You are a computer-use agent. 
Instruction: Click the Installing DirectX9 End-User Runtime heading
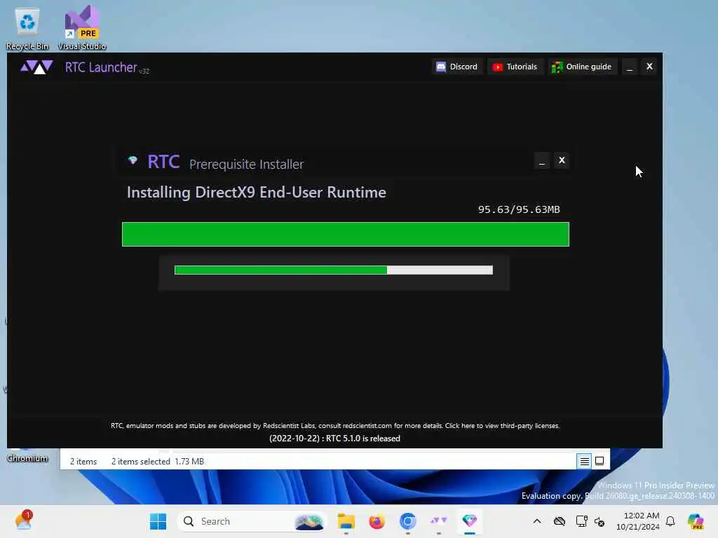pyautogui.click(x=257, y=193)
